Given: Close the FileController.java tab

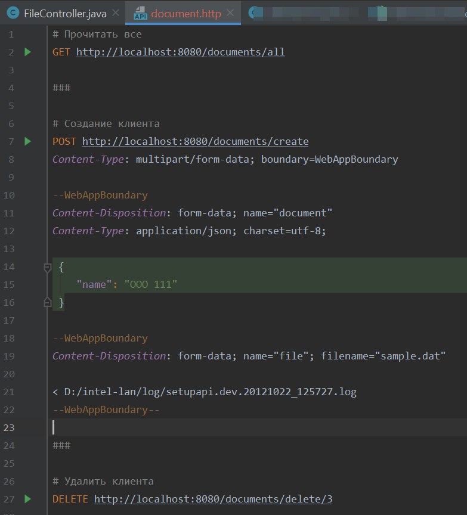Looking at the screenshot, I should [x=116, y=13].
